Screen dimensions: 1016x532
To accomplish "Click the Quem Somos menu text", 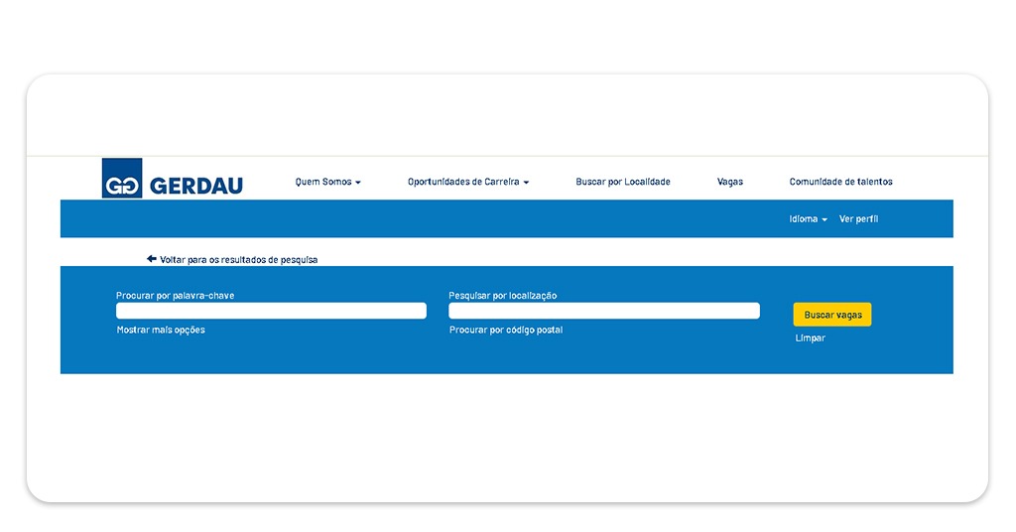I will tap(322, 182).
